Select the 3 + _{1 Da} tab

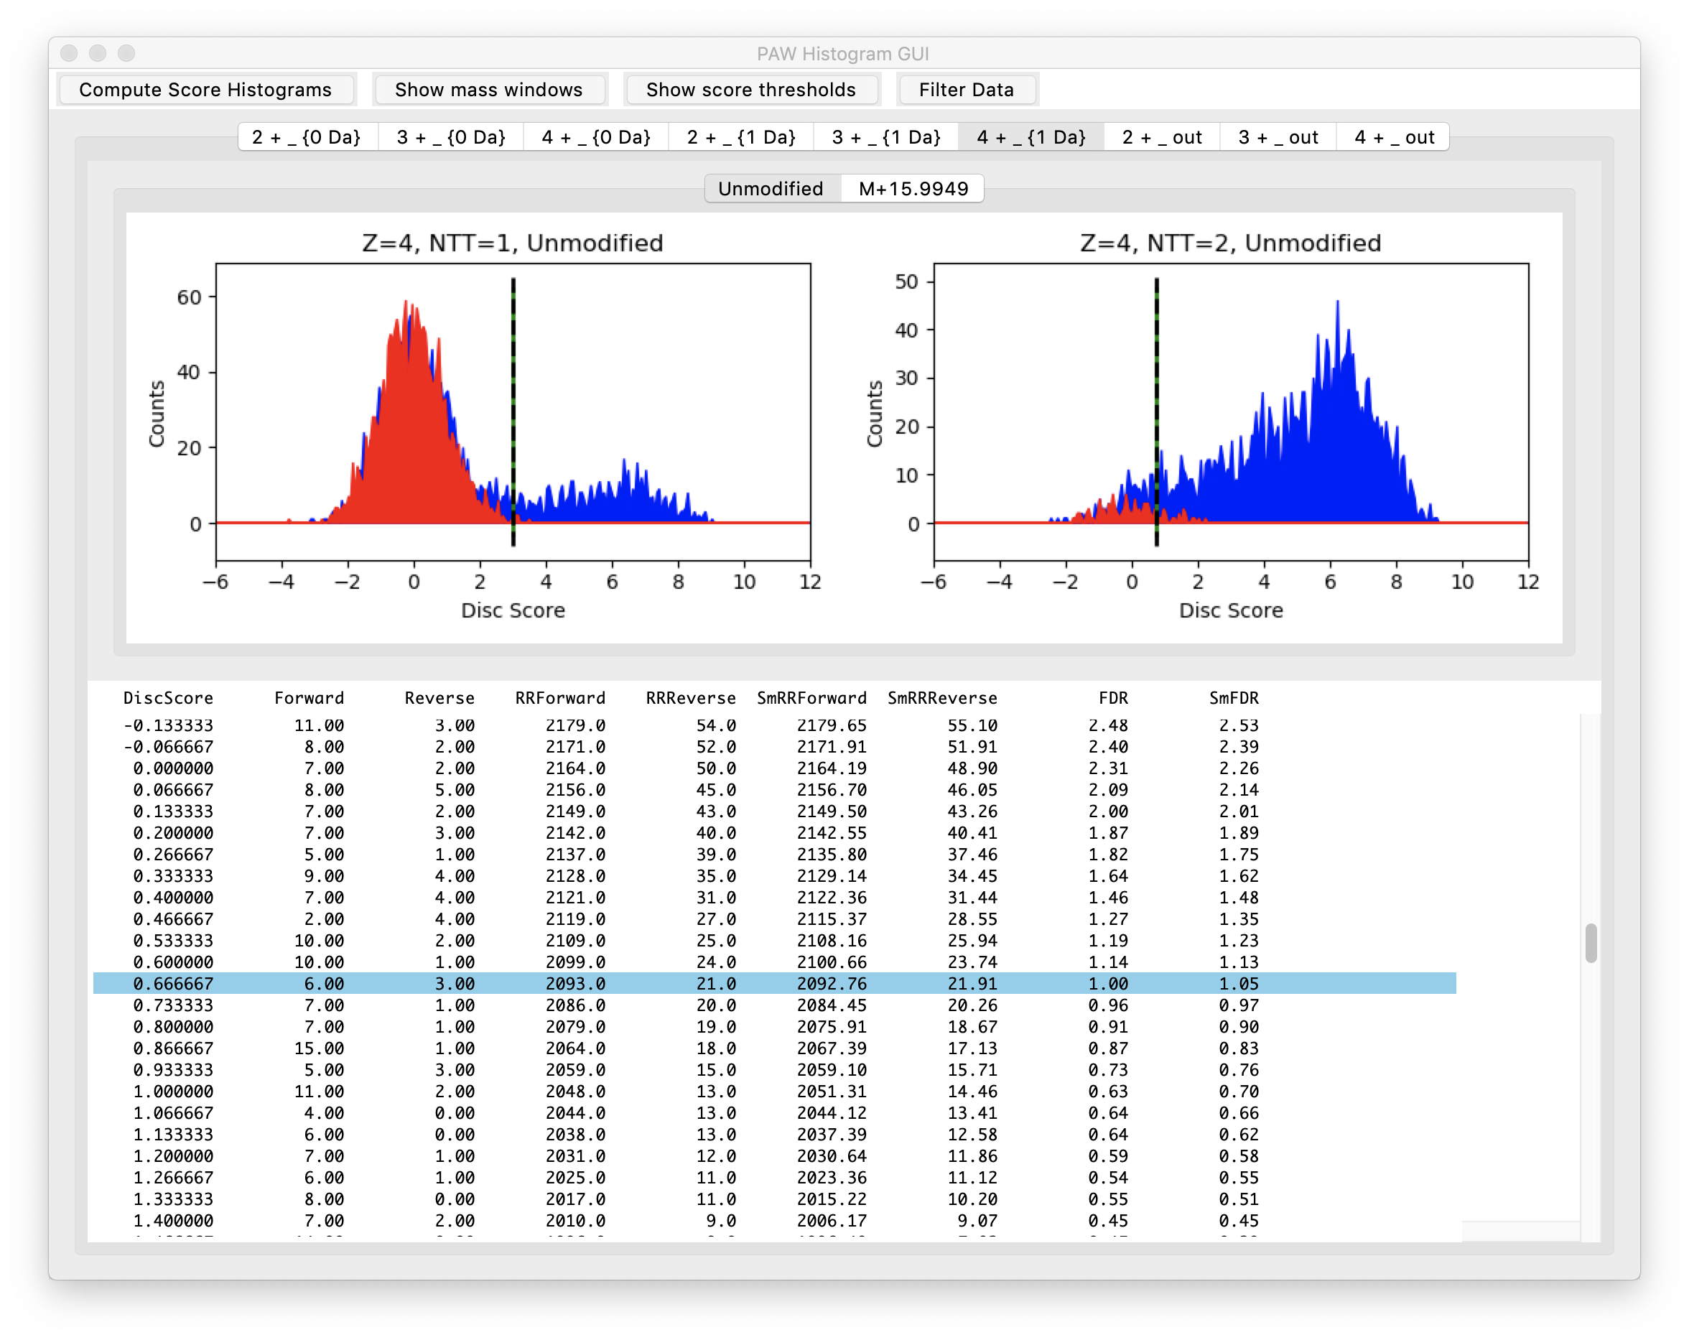pos(886,137)
